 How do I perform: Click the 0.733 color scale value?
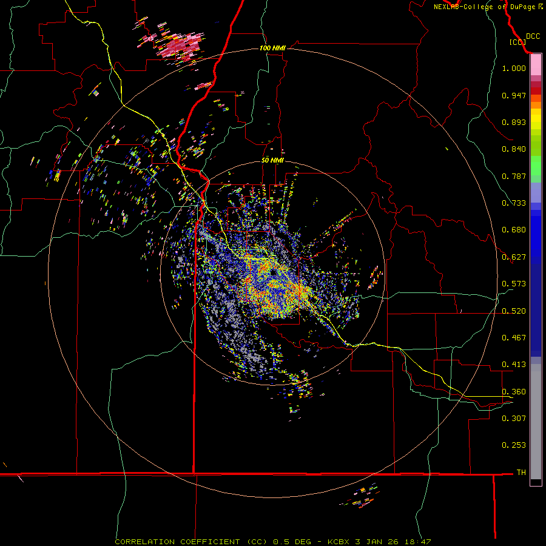pyautogui.click(x=514, y=203)
